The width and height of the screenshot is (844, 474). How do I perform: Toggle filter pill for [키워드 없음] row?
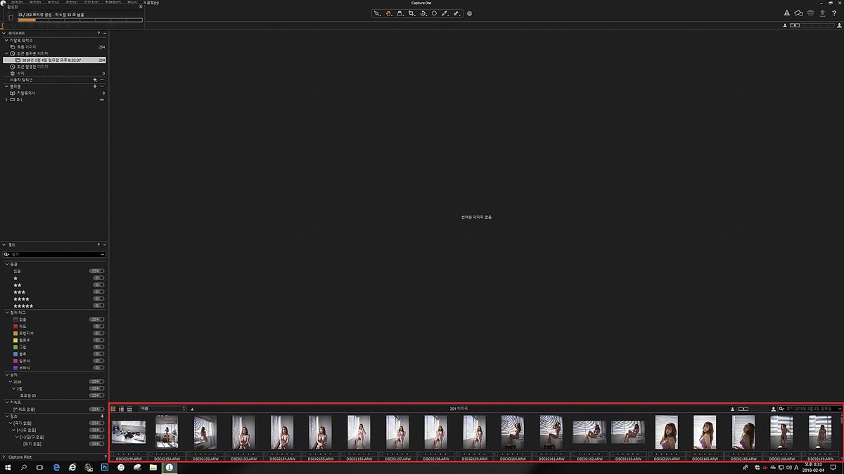click(97, 409)
